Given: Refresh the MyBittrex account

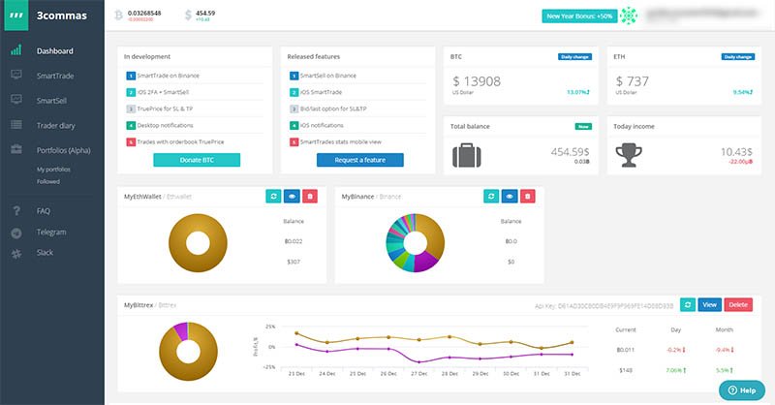Looking at the screenshot, I should pyautogui.click(x=688, y=304).
